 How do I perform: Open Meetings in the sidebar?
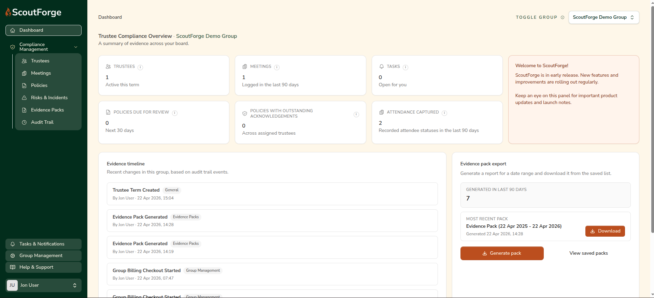48,73
